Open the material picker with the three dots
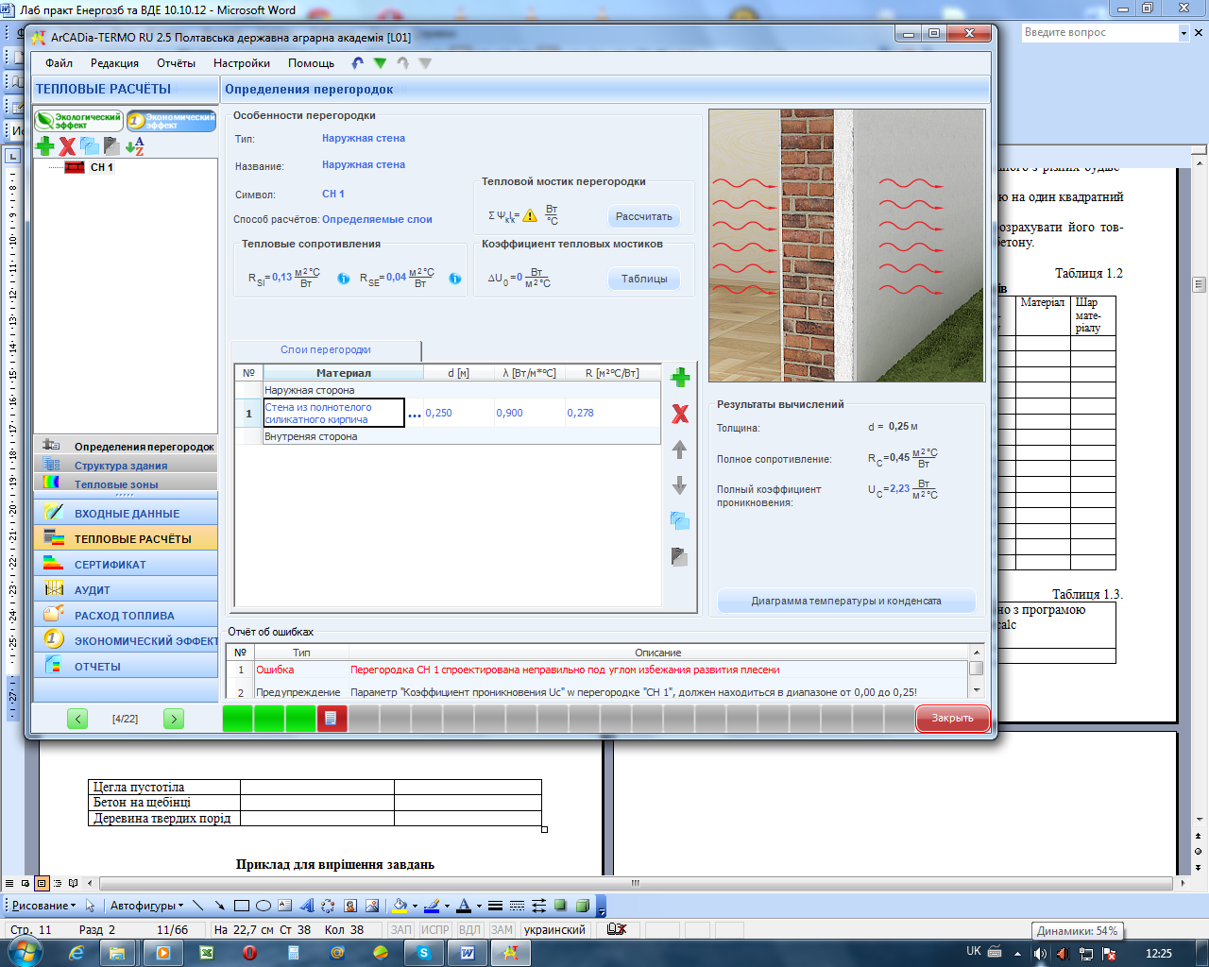 coord(415,415)
